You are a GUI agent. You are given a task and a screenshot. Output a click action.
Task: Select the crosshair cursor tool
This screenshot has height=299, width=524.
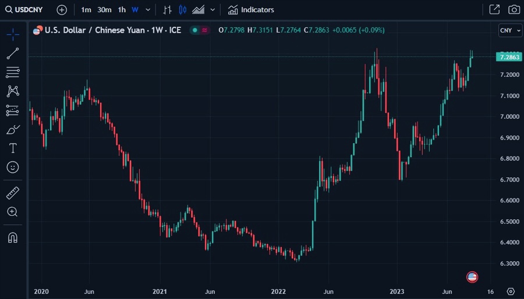[13, 34]
